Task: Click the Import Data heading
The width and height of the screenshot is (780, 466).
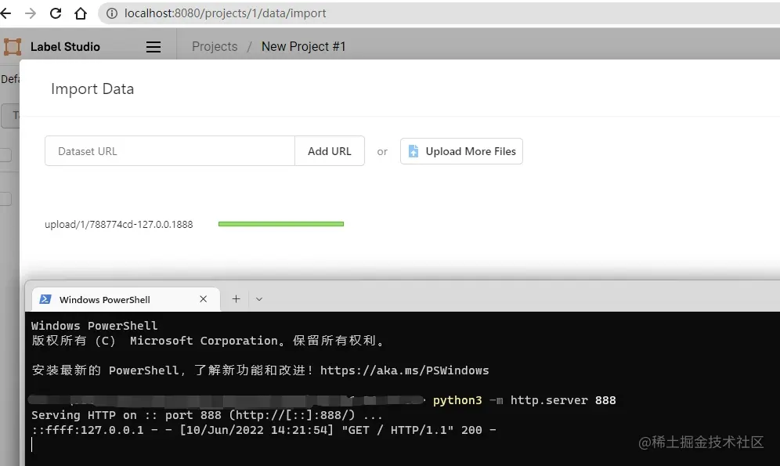Action: [x=92, y=89]
